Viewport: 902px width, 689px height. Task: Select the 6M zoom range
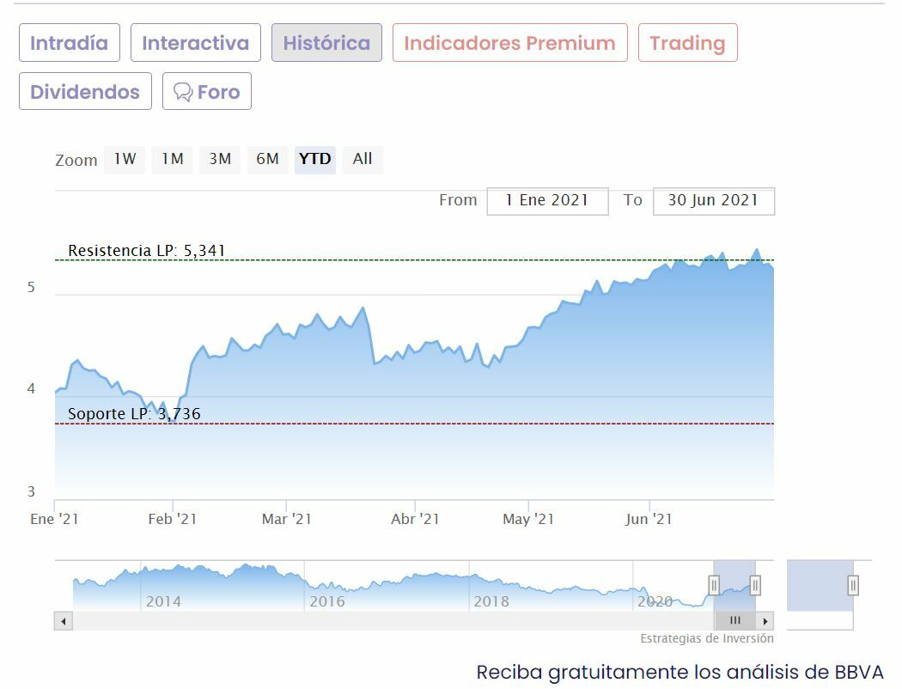point(268,159)
